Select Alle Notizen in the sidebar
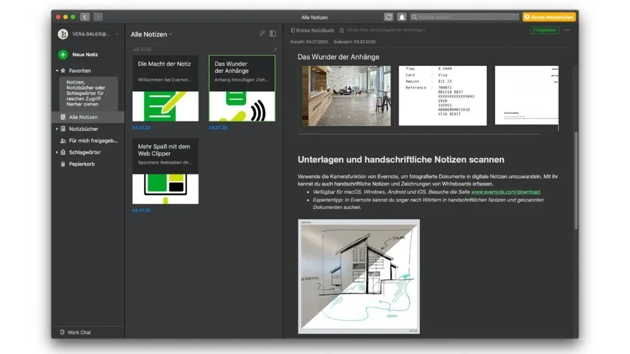The height and width of the screenshot is (354, 630). pos(83,117)
